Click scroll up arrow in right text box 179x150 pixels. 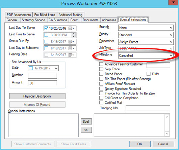[167, 117]
